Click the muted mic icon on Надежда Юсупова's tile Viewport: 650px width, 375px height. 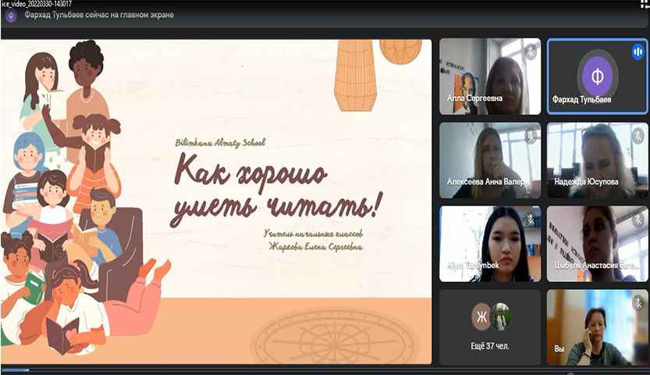pos(637,135)
